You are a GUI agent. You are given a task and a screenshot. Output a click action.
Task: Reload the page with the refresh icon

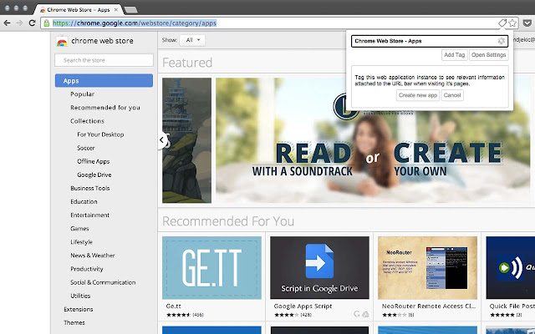coord(33,23)
